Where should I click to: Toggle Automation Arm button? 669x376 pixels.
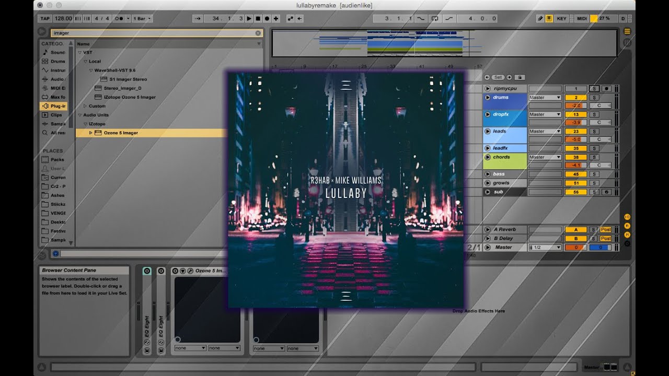coord(291,18)
